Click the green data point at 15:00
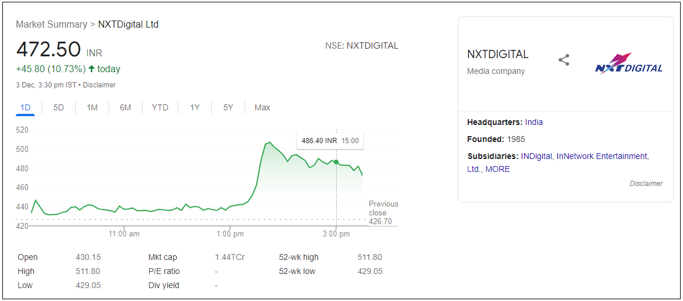Image resolution: width=683 pixels, height=301 pixels. 336,161
